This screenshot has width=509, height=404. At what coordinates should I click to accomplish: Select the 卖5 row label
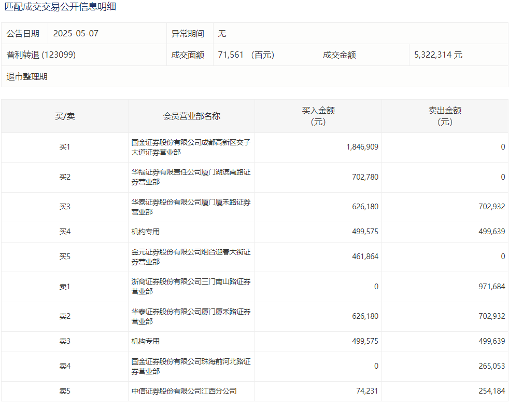click(65, 392)
